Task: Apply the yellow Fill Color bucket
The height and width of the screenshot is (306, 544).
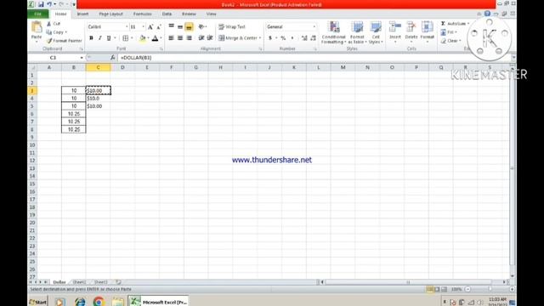Action: (x=142, y=38)
